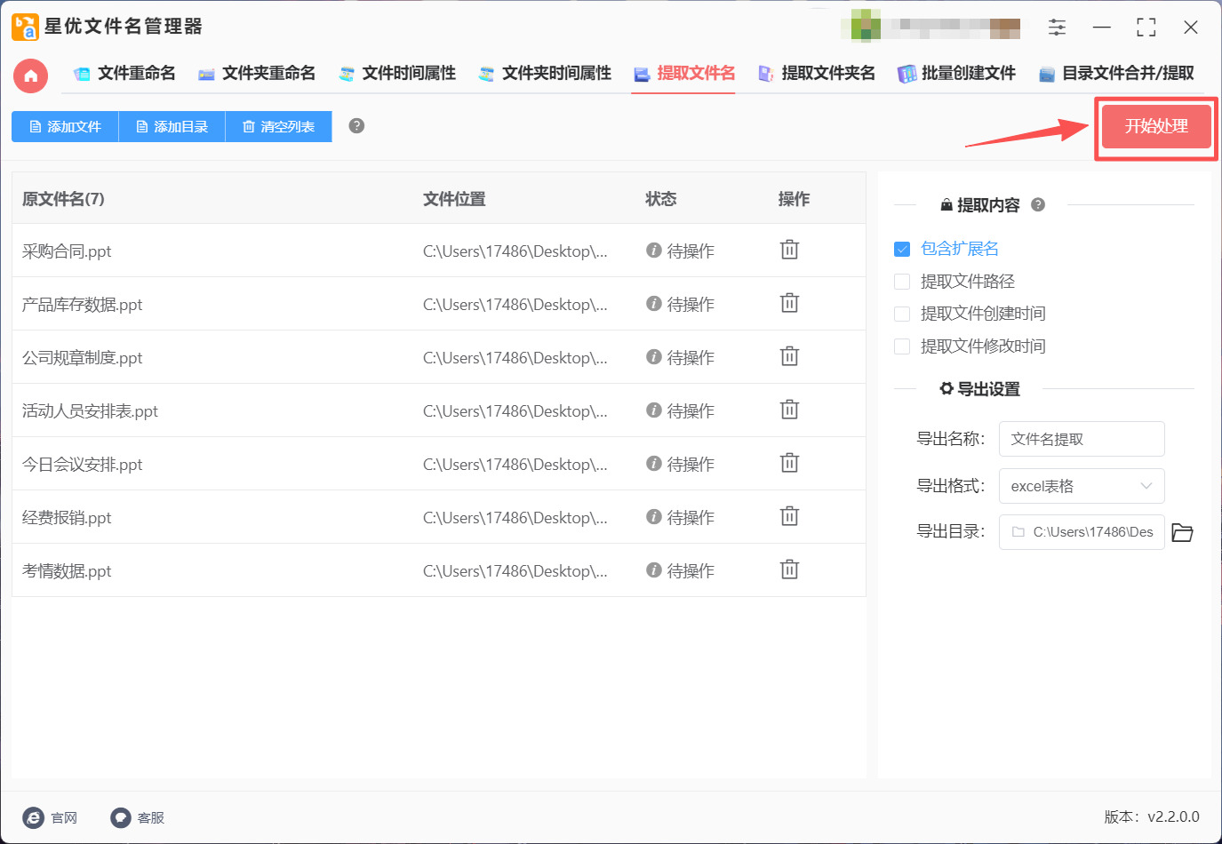The width and height of the screenshot is (1222, 844).
Task: Enable the 提取文件修改时间 checkbox
Action: 902,346
